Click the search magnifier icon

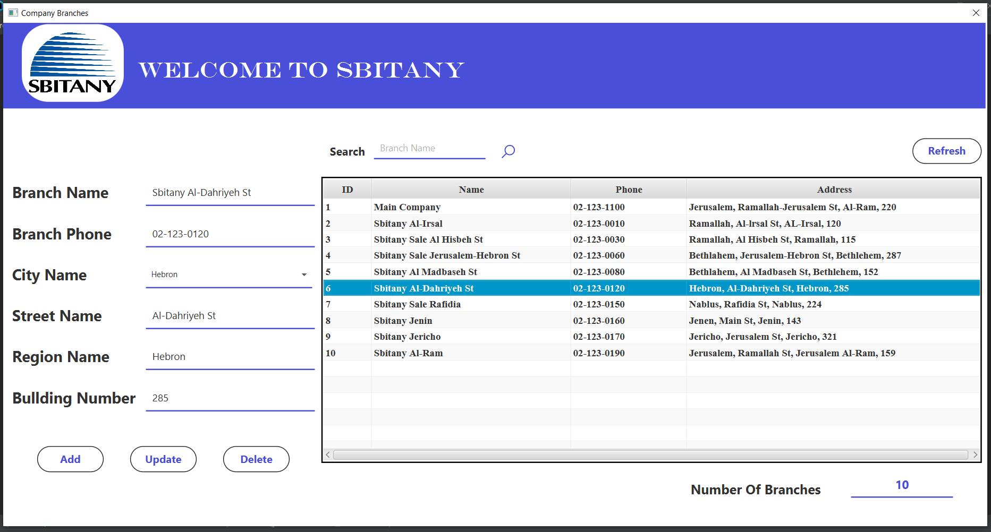[508, 151]
